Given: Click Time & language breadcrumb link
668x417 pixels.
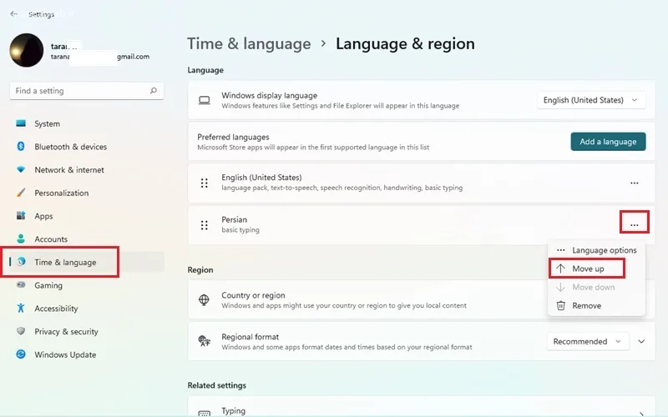Looking at the screenshot, I should pos(249,44).
